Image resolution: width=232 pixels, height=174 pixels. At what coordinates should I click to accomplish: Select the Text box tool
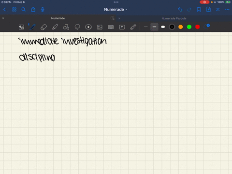(x=122, y=27)
